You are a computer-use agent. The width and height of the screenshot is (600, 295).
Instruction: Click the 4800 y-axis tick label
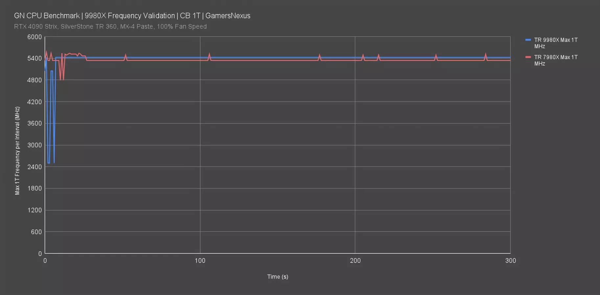(35, 80)
